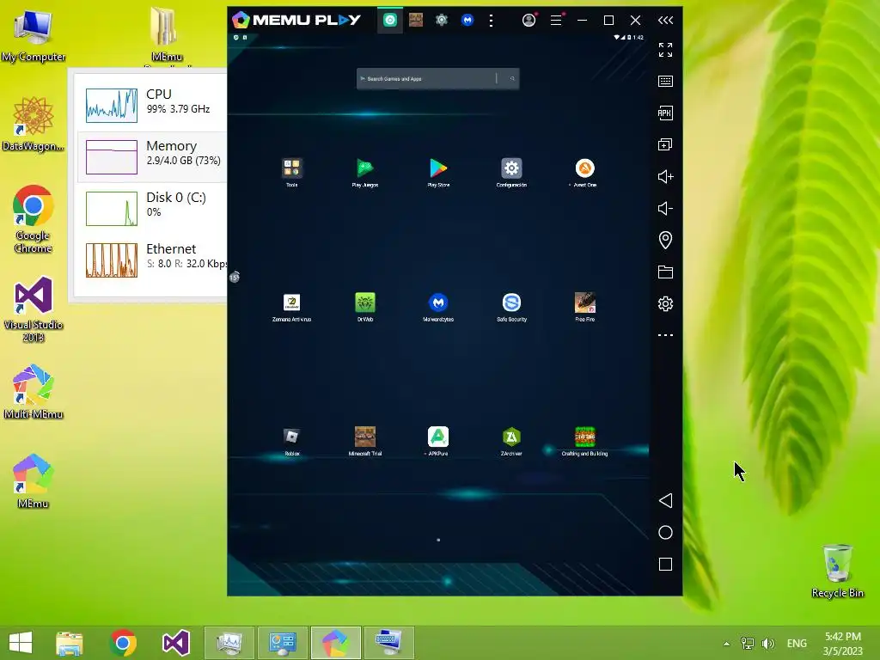Open title bar three-dot overflow menu
Image resolution: width=880 pixels, height=660 pixels.
click(x=491, y=21)
